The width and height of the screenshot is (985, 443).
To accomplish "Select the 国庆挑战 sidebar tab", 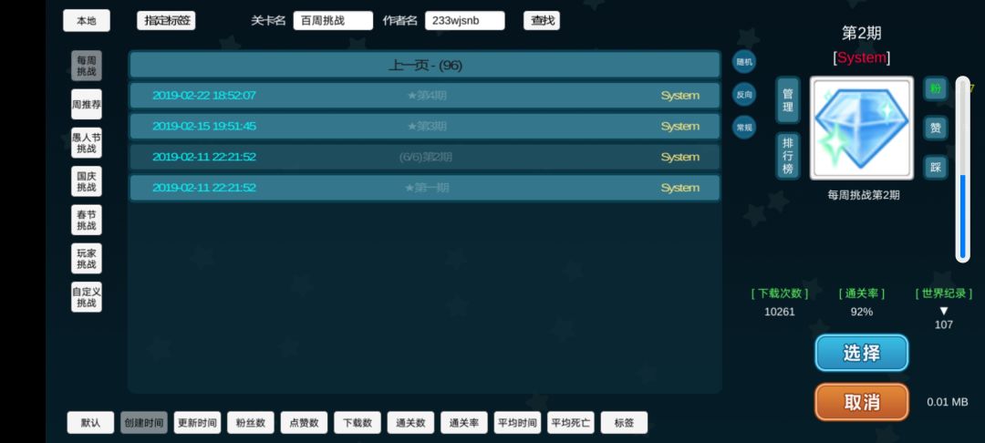I will pyautogui.click(x=86, y=181).
